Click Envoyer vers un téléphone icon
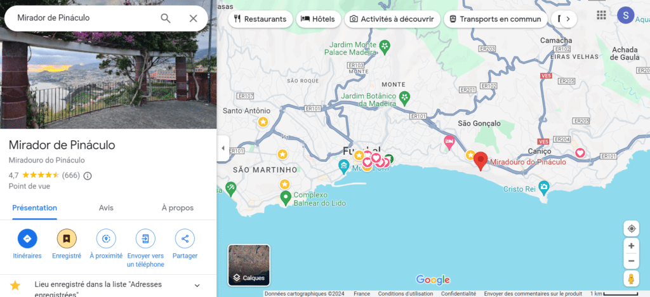The height and width of the screenshot is (297, 650). point(145,239)
